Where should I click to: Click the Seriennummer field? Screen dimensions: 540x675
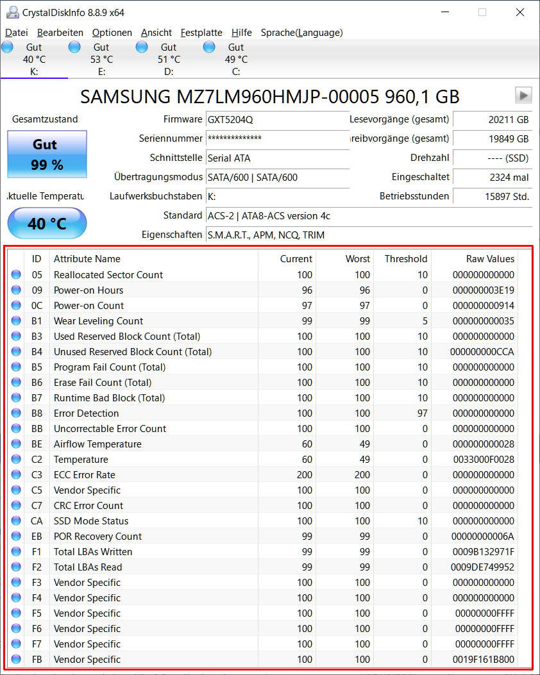(x=277, y=138)
